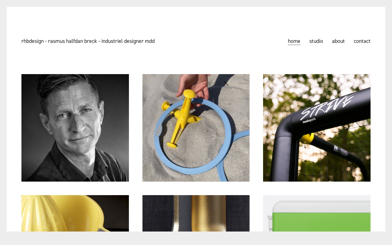Open the yellow juicer project thumbnail
392x245 pixels.
75,213
